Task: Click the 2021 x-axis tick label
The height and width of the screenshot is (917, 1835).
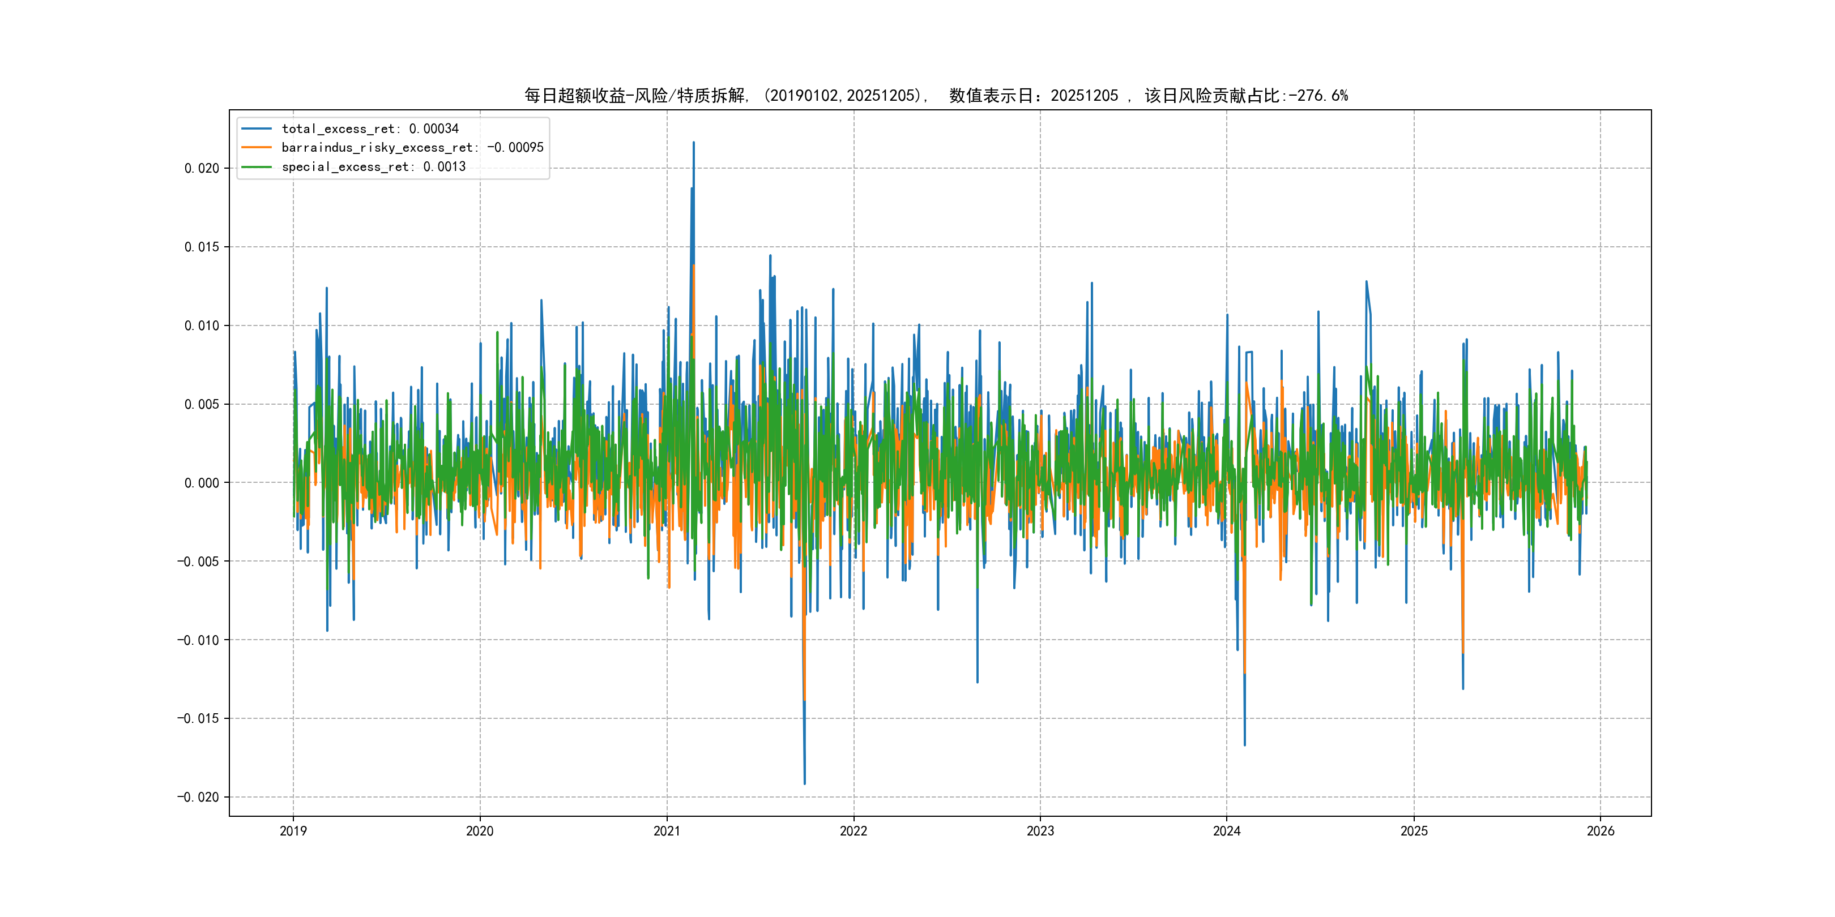Action: [x=667, y=831]
